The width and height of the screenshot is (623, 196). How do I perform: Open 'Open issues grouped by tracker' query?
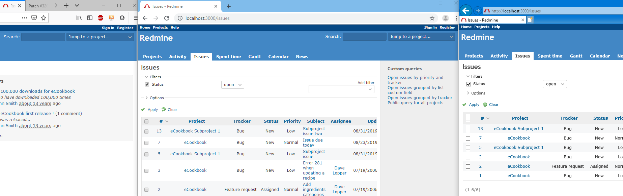(x=420, y=98)
